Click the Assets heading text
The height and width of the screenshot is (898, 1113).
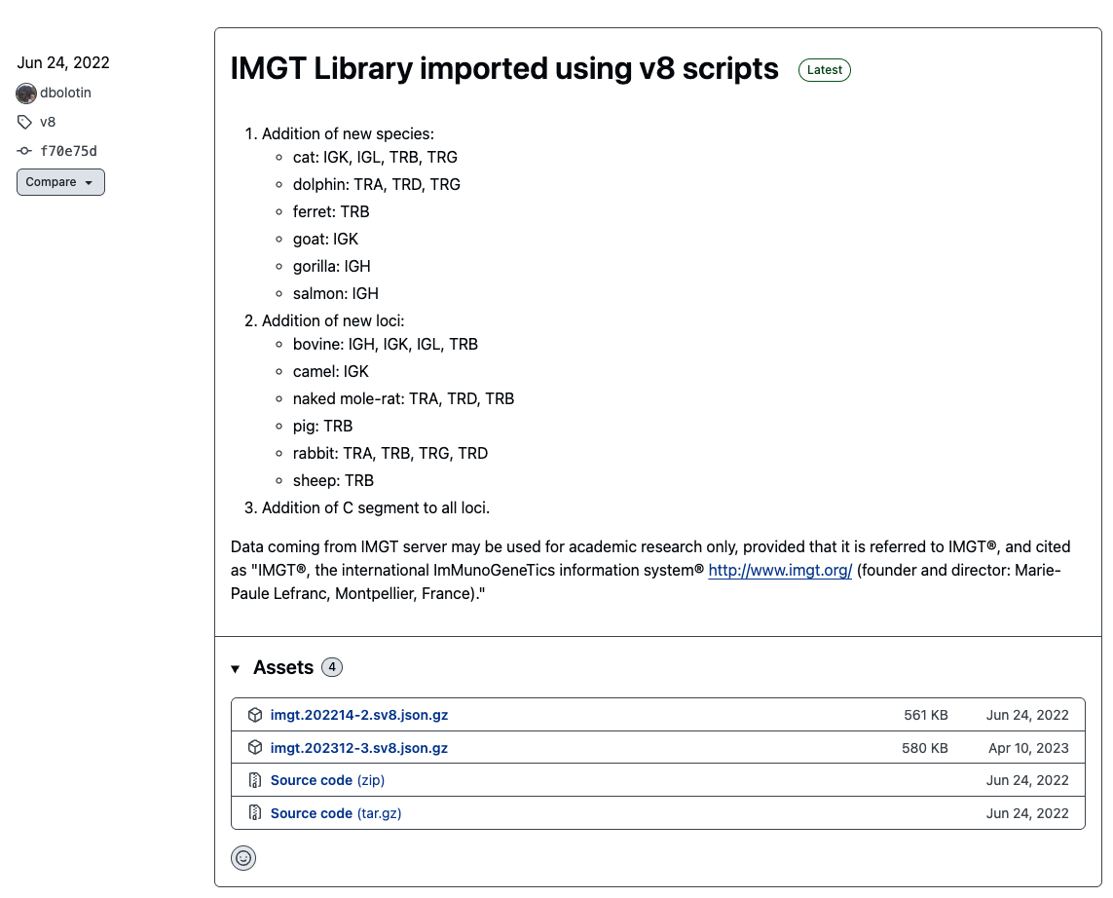click(282, 667)
